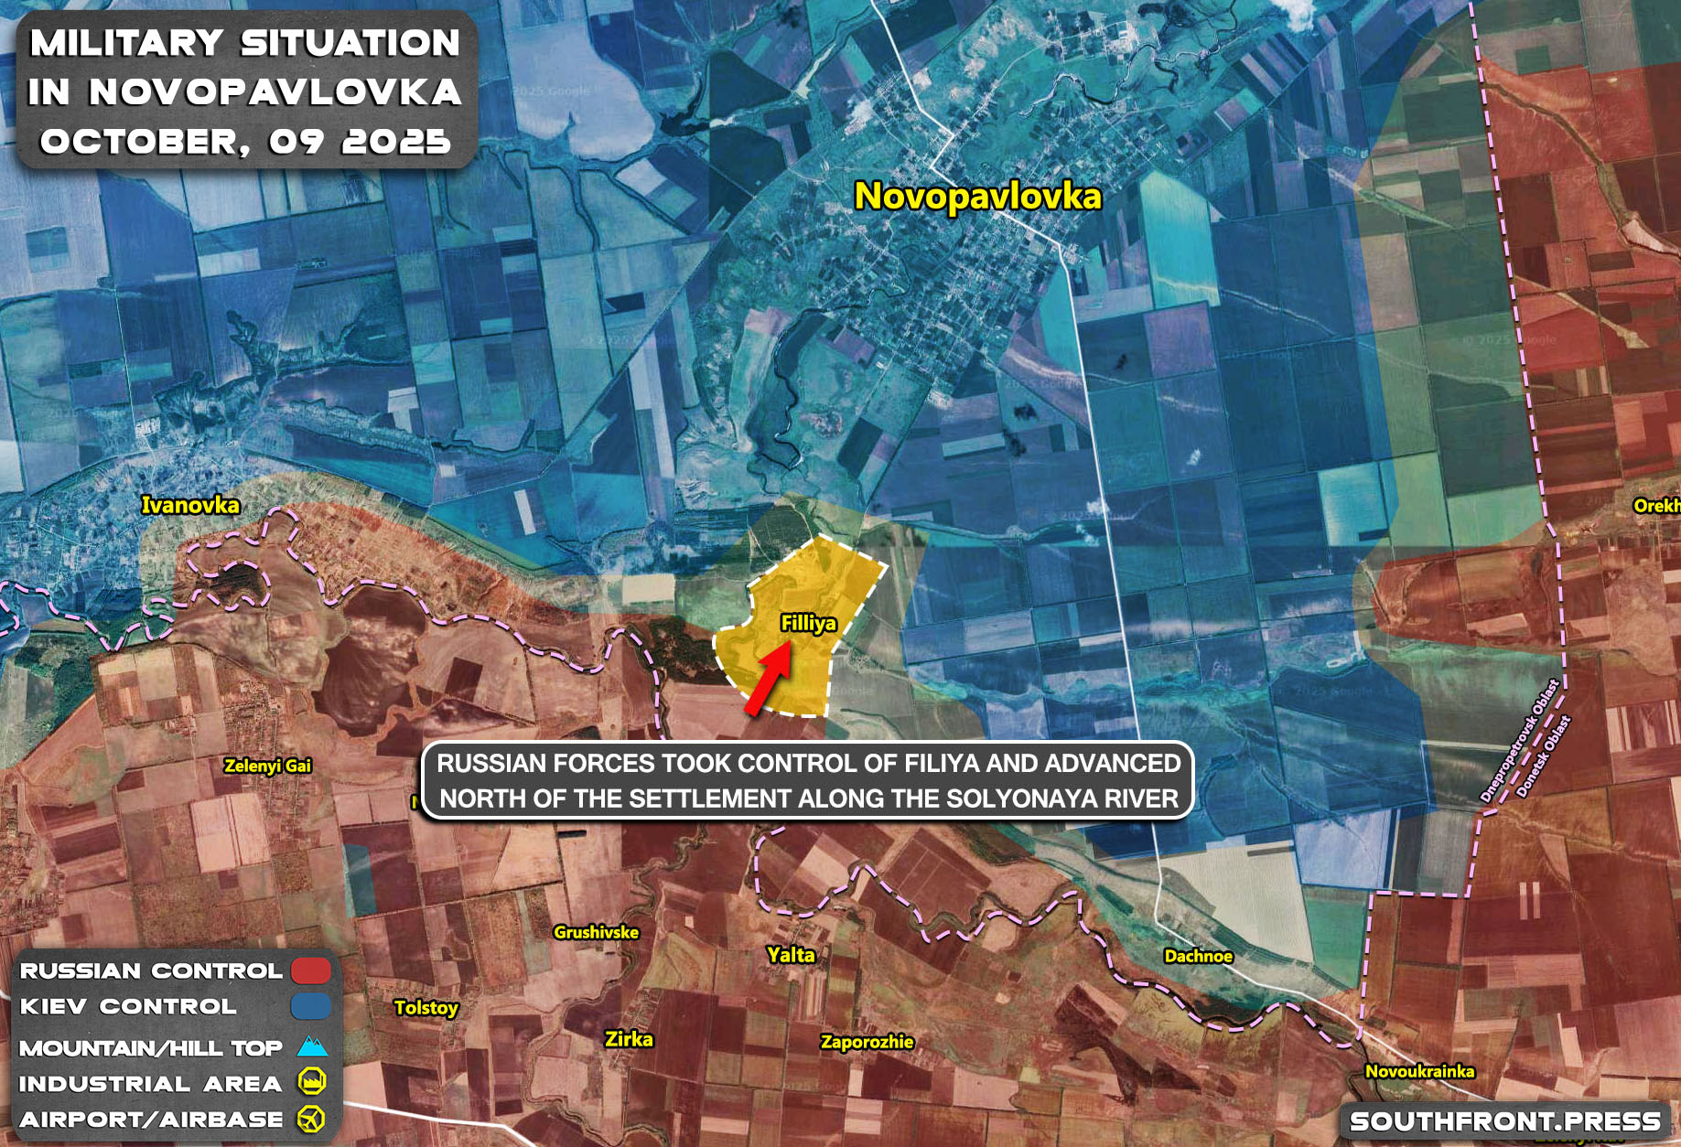Click the Novopavlovka town label
The image size is (1681, 1147).
[977, 197]
